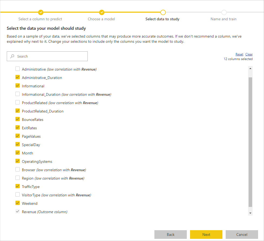Open the 'Name and train' step label
The image size is (264, 241).
click(224, 19)
